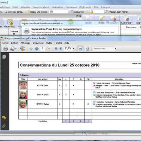The image size is (141, 141).
Task: Click MARTIN Enora's photo thumbnail
Action: click(23, 94)
